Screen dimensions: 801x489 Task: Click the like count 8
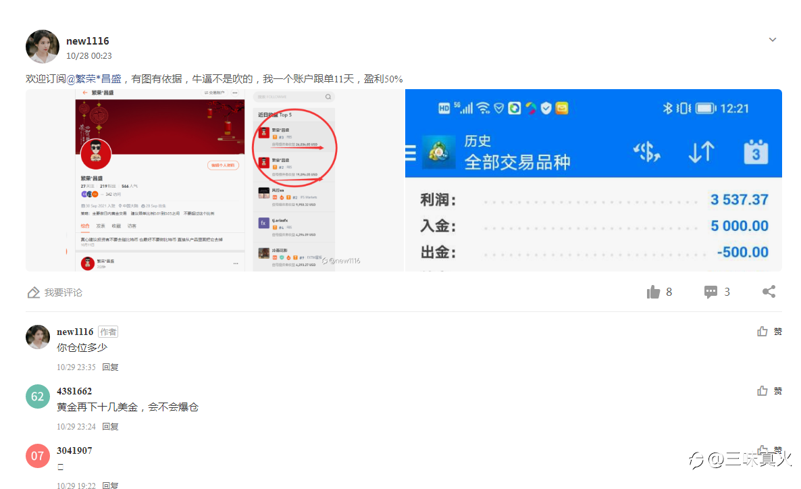[669, 292]
